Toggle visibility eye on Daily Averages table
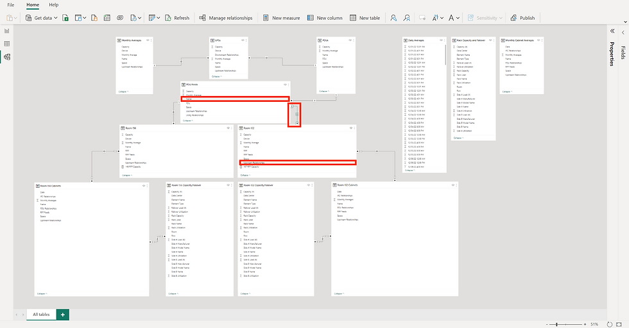The width and height of the screenshot is (629, 328). click(x=442, y=40)
